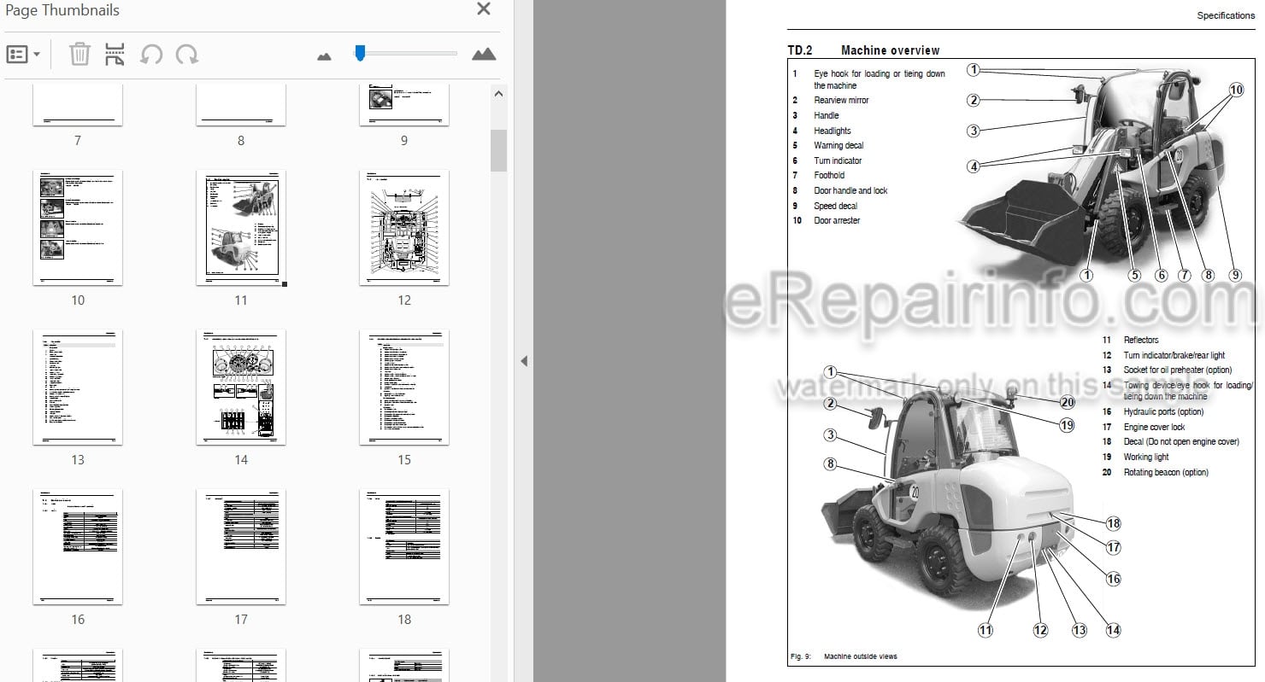
Task: Click the 'Foothold' legend entry
Action: 829,175
